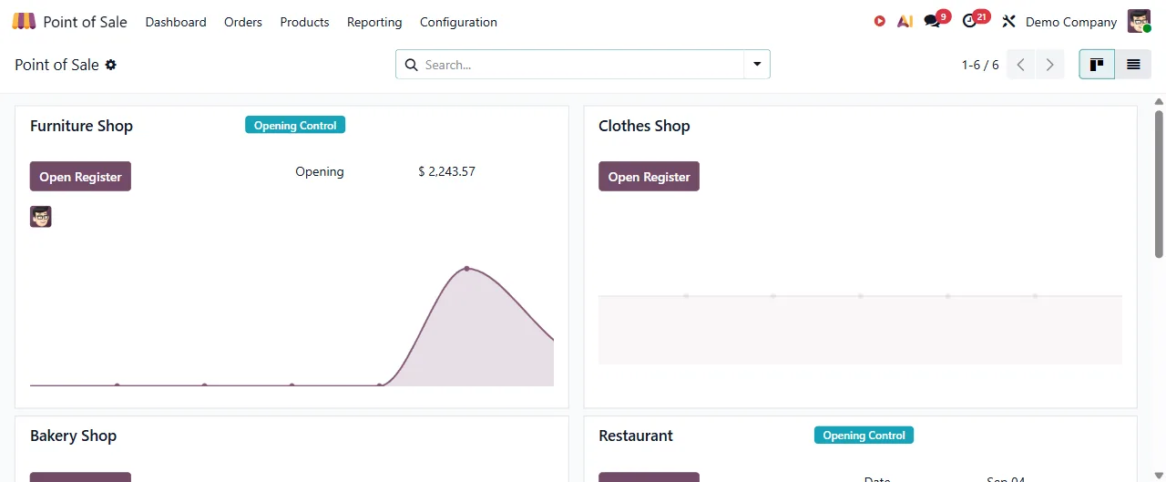Click the red record icon in top bar
Screen dimensions: 1166x482
[880, 21]
